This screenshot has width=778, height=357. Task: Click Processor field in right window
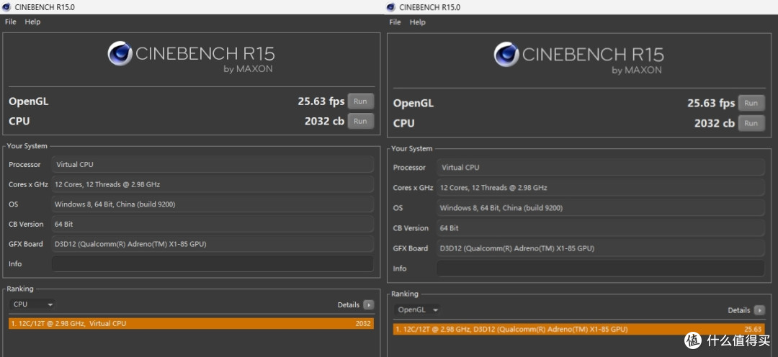coord(600,167)
